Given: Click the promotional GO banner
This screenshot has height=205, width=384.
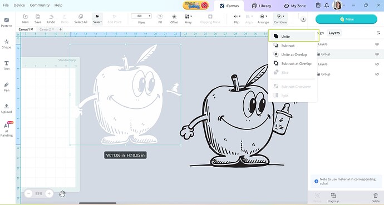Looking at the screenshot, I should pos(196,5).
